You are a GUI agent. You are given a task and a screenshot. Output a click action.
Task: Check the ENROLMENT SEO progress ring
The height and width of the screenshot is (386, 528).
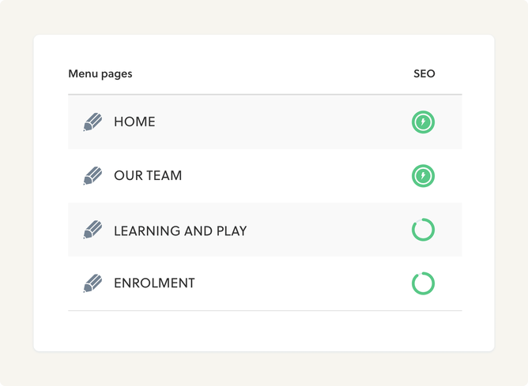tap(424, 283)
